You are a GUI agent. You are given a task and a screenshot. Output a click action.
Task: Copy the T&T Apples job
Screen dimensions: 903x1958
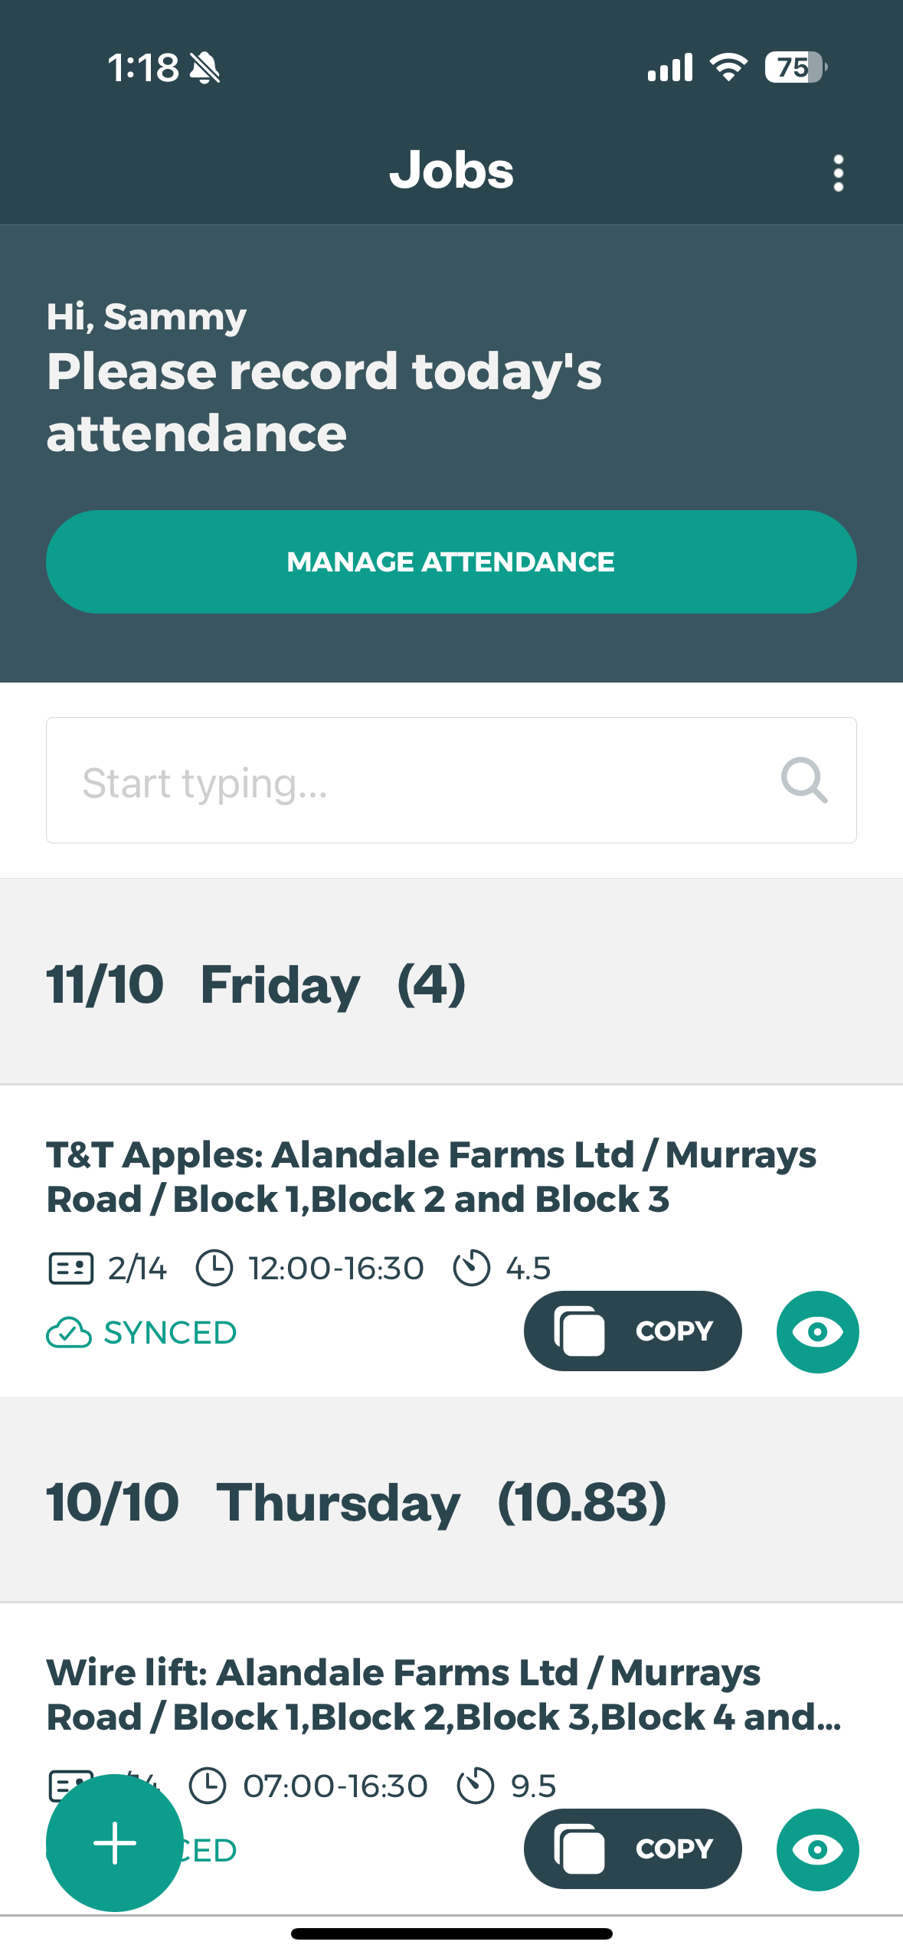click(x=633, y=1331)
